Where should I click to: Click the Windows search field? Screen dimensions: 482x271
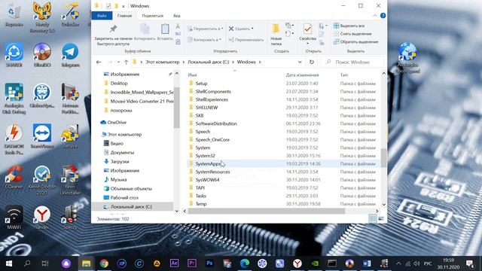(x=352, y=62)
